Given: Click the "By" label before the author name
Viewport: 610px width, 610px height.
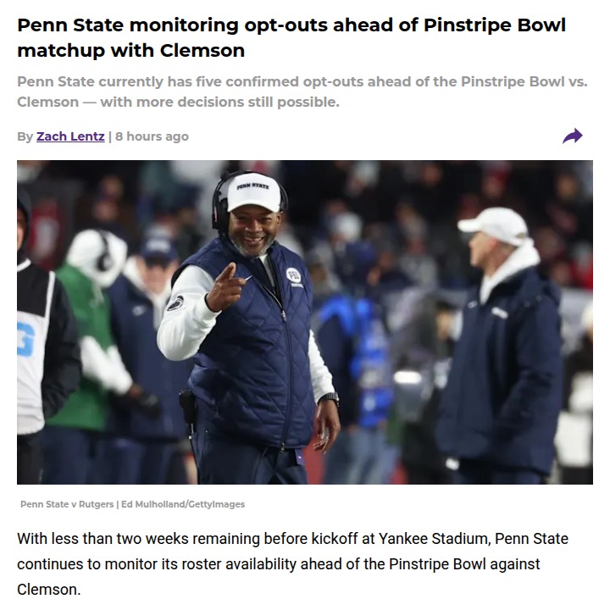Looking at the screenshot, I should [25, 136].
